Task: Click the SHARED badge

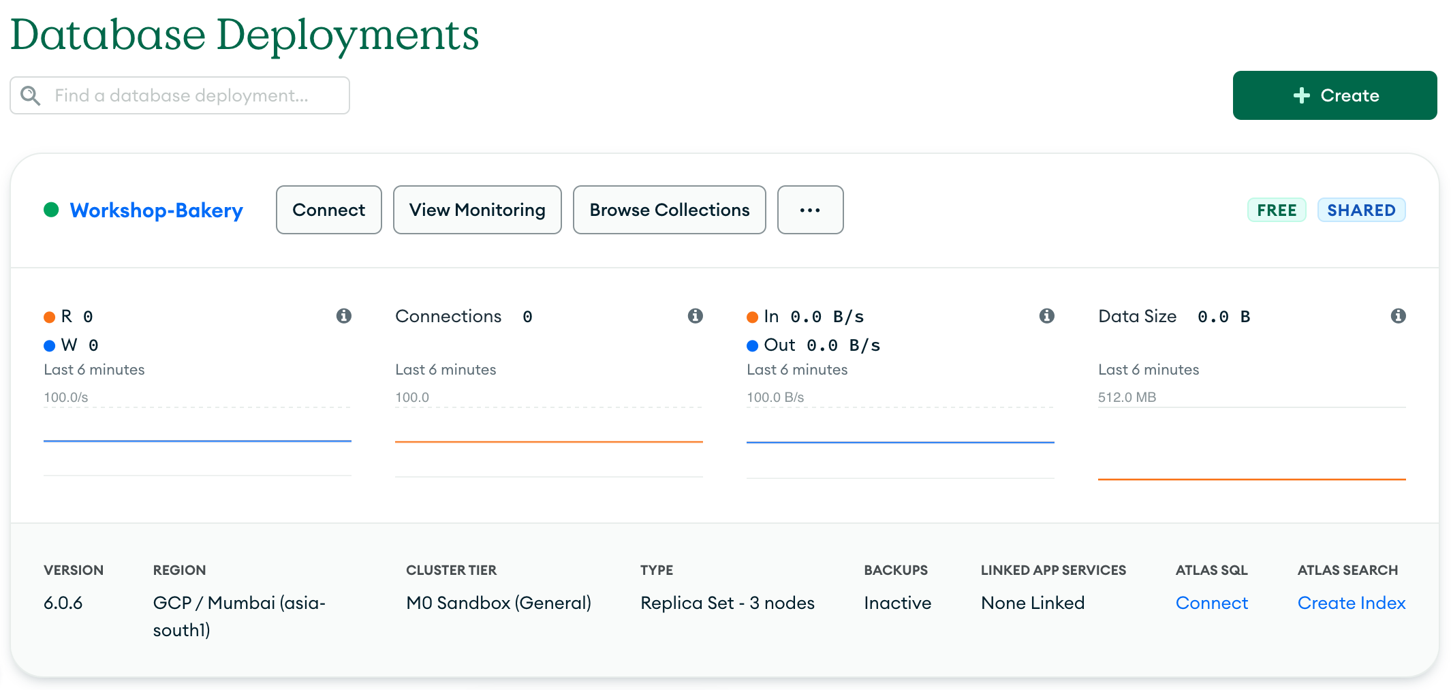Action: pyautogui.click(x=1361, y=210)
